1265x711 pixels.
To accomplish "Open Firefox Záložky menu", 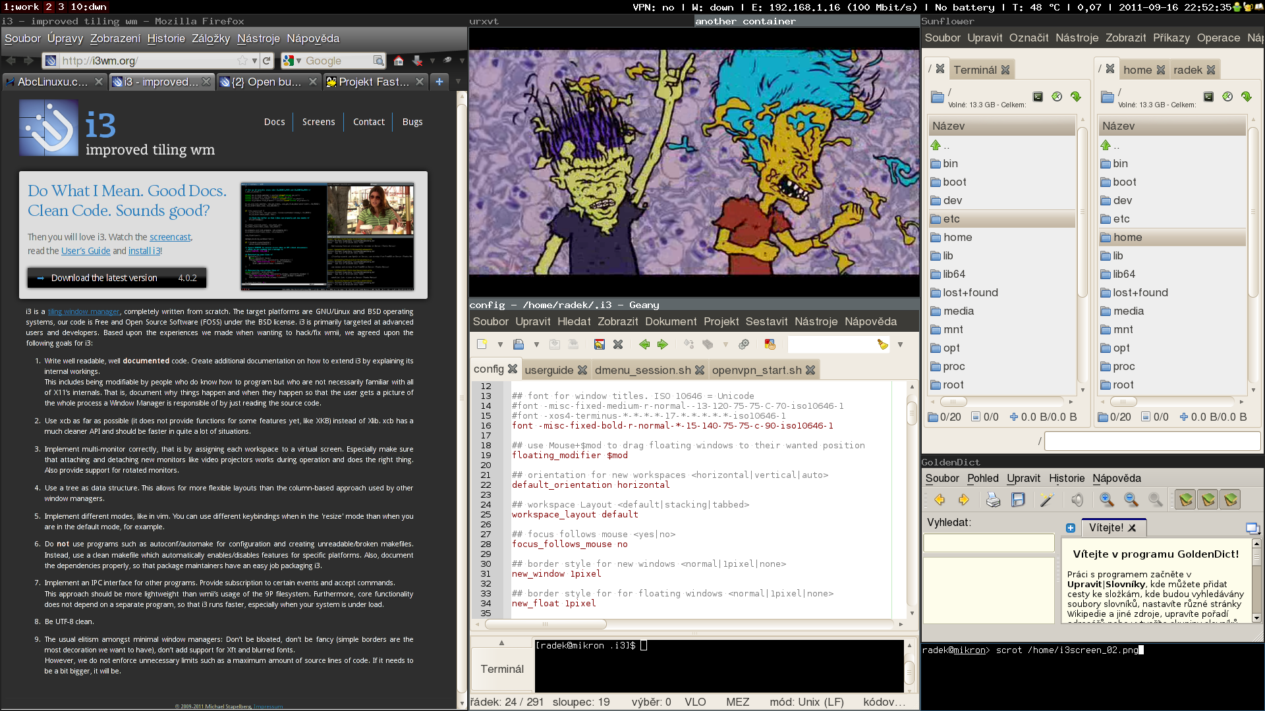I will [x=211, y=39].
